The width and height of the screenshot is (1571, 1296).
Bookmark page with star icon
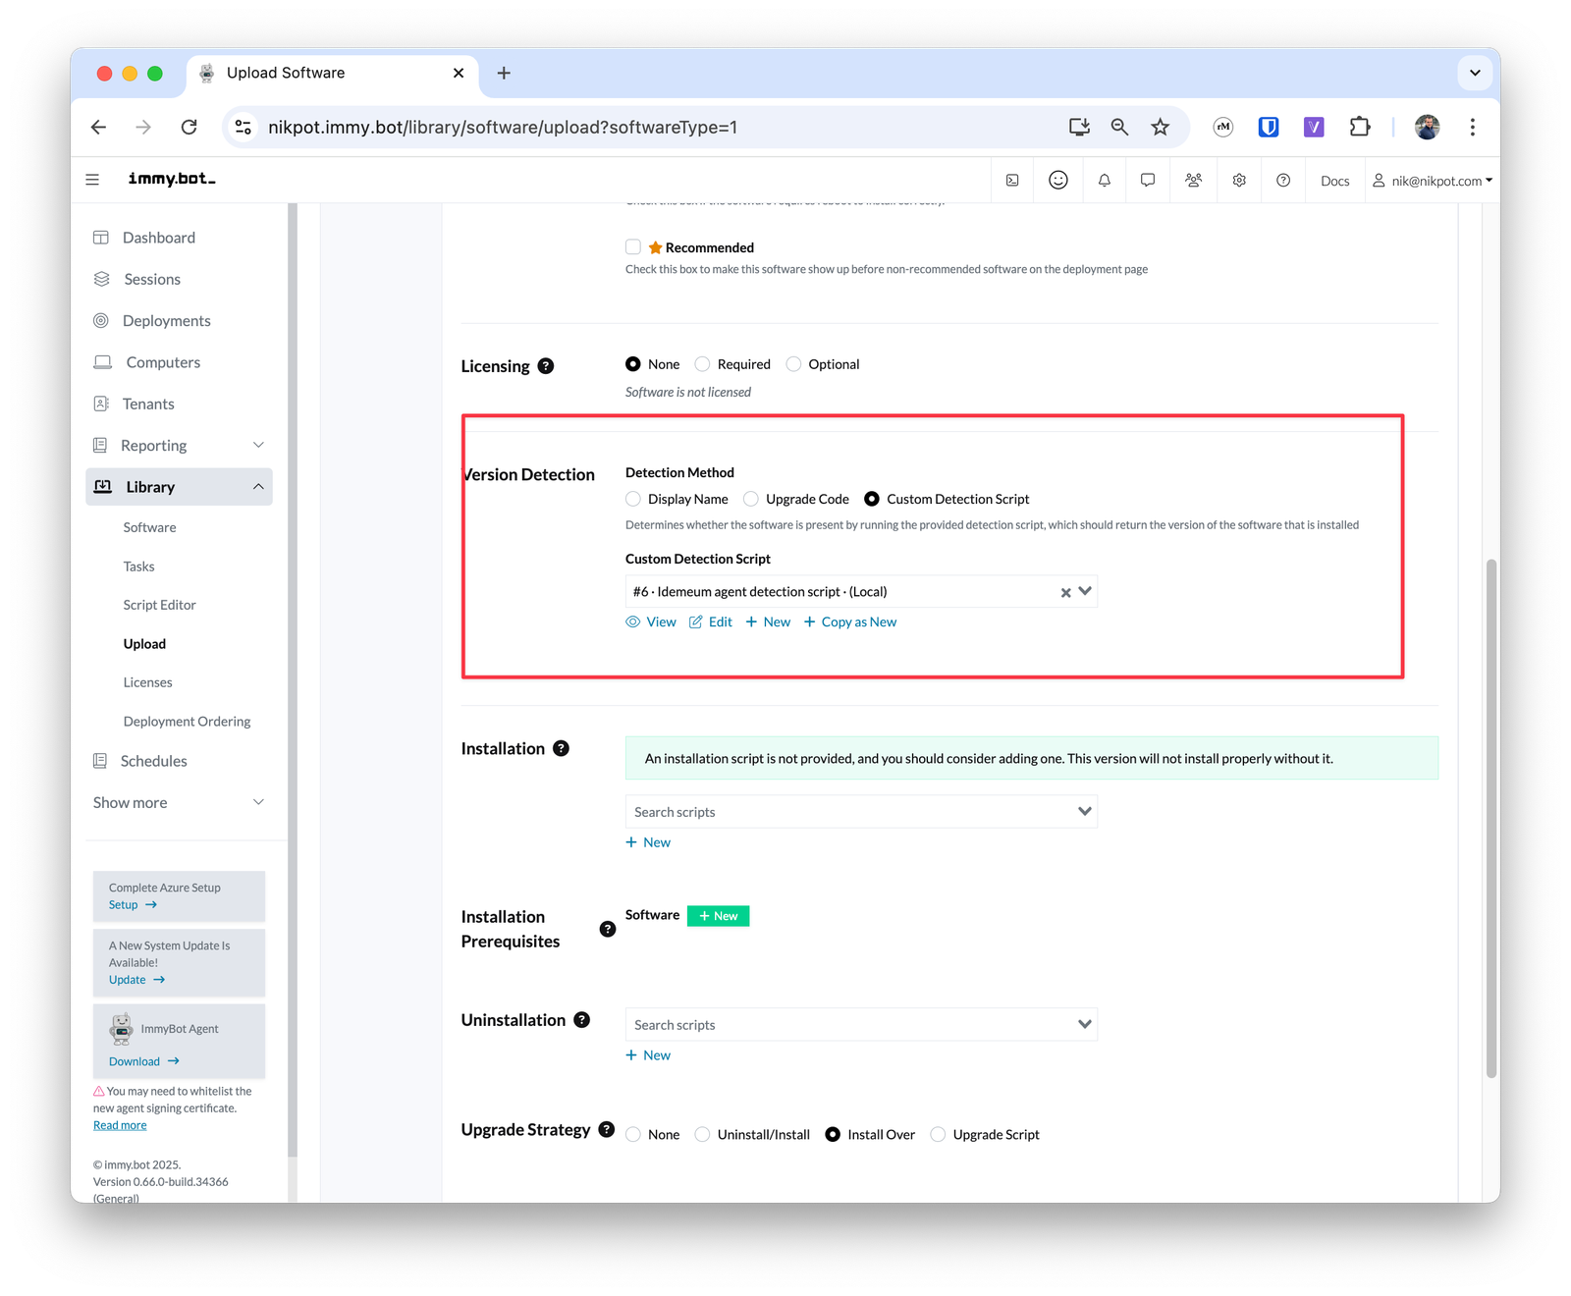(x=1161, y=127)
